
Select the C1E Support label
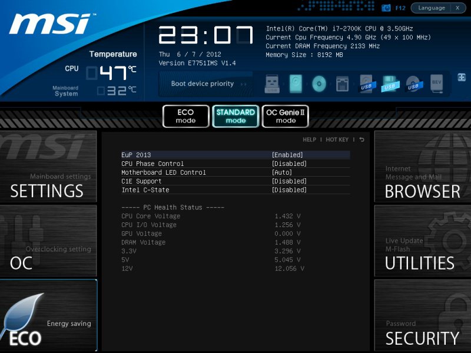pyautogui.click(x=141, y=181)
